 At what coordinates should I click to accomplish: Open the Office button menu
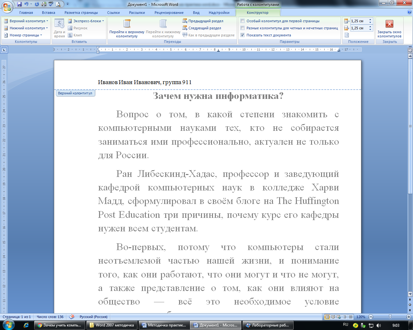pyautogui.click(x=7, y=6)
